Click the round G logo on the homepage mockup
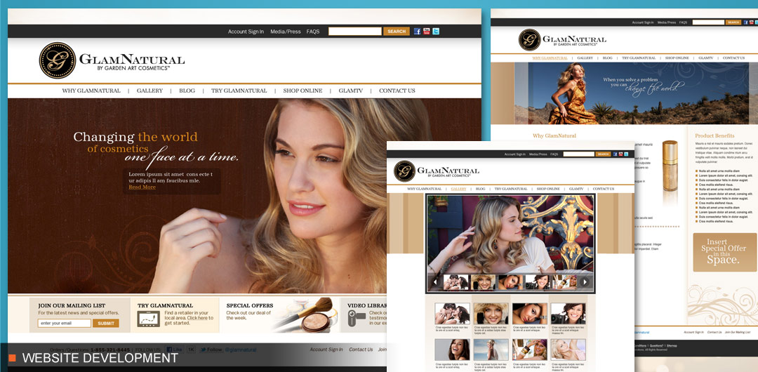 click(x=58, y=60)
